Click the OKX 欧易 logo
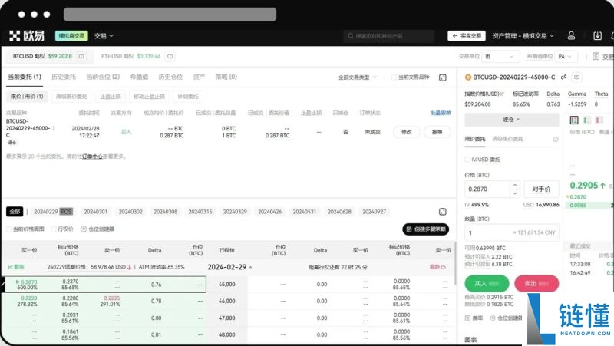This screenshot has width=614, height=346. (x=27, y=35)
